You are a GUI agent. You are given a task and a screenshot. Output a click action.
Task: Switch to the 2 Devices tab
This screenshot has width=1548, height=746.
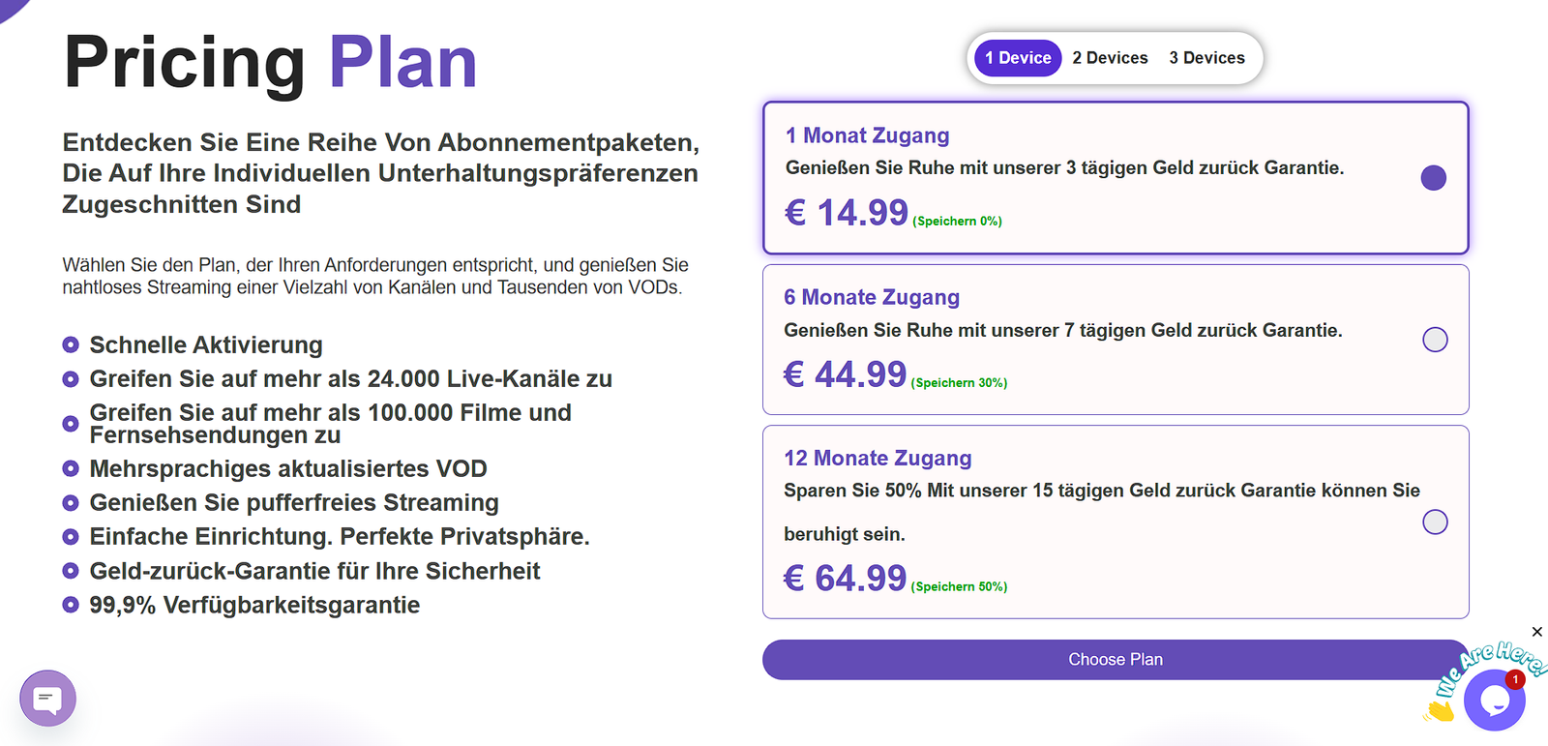point(1110,58)
